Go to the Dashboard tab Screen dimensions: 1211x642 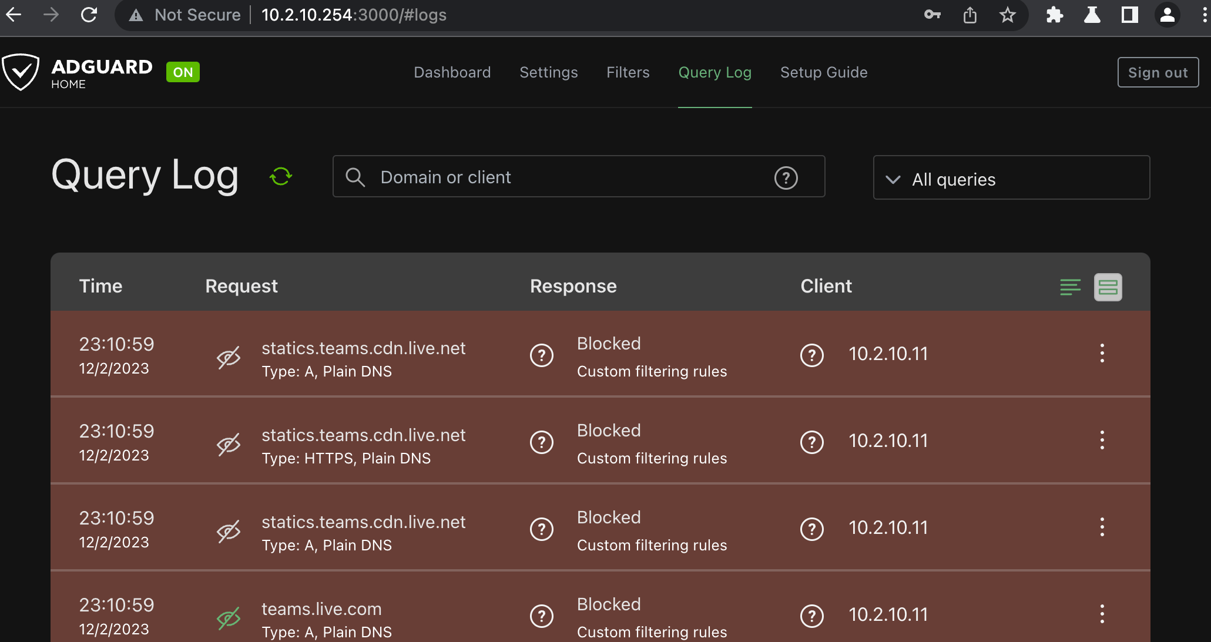pyautogui.click(x=452, y=72)
